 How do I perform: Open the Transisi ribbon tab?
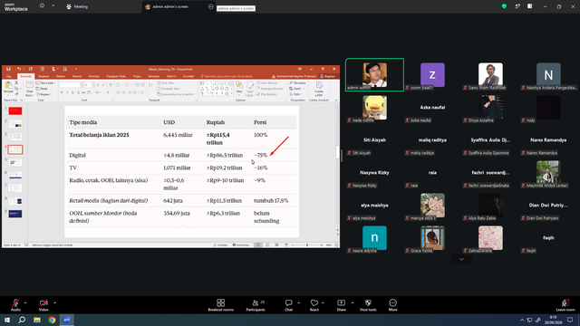76,76
